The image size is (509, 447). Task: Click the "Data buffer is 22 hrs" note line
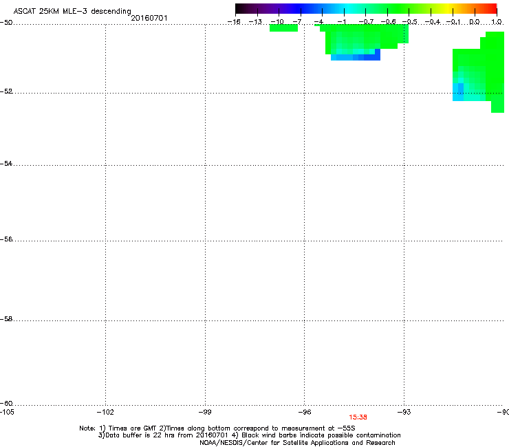tap(249, 435)
